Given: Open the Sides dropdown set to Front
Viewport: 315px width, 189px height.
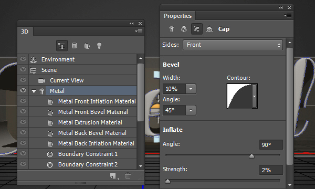Looking at the screenshot, I should click(x=233, y=45).
